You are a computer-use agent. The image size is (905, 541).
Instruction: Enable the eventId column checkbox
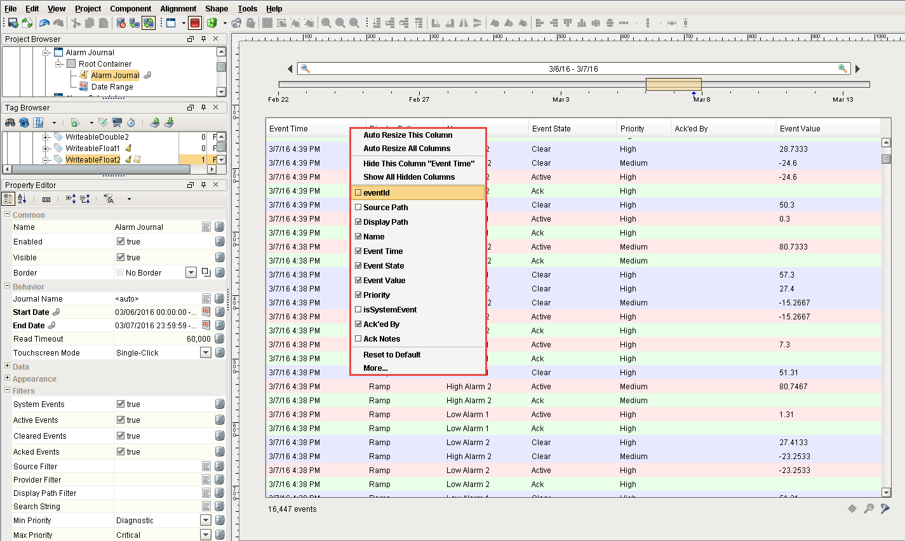pos(359,192)
